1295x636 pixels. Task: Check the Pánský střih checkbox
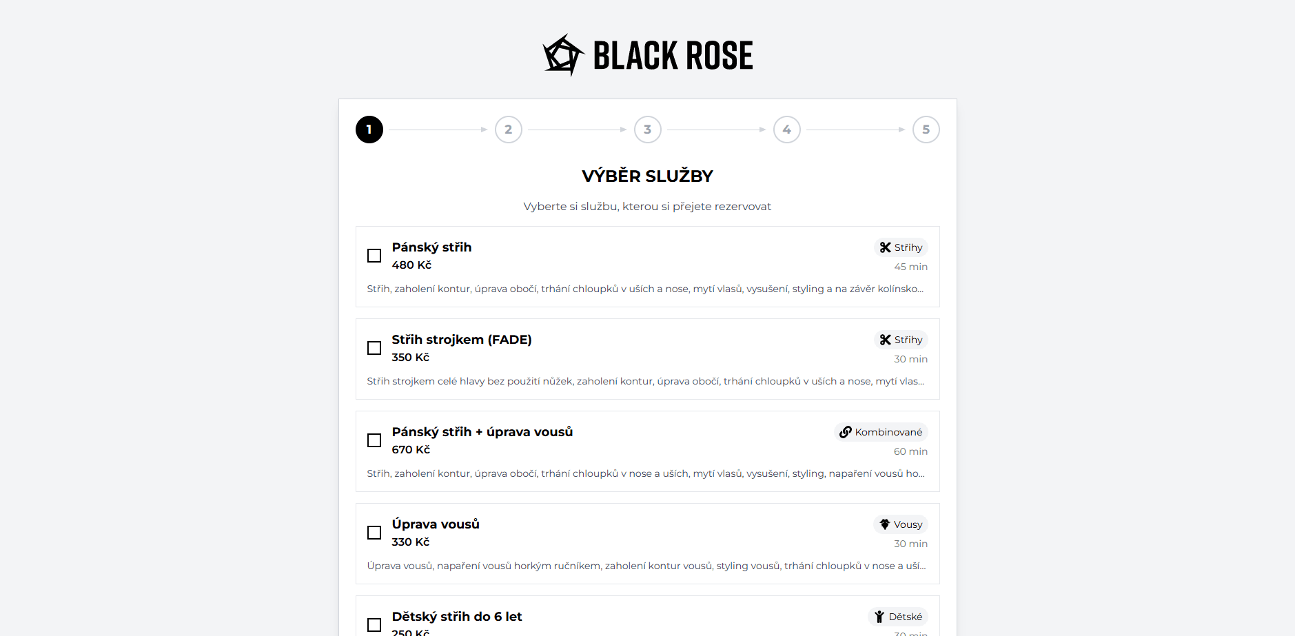[374, 256]
